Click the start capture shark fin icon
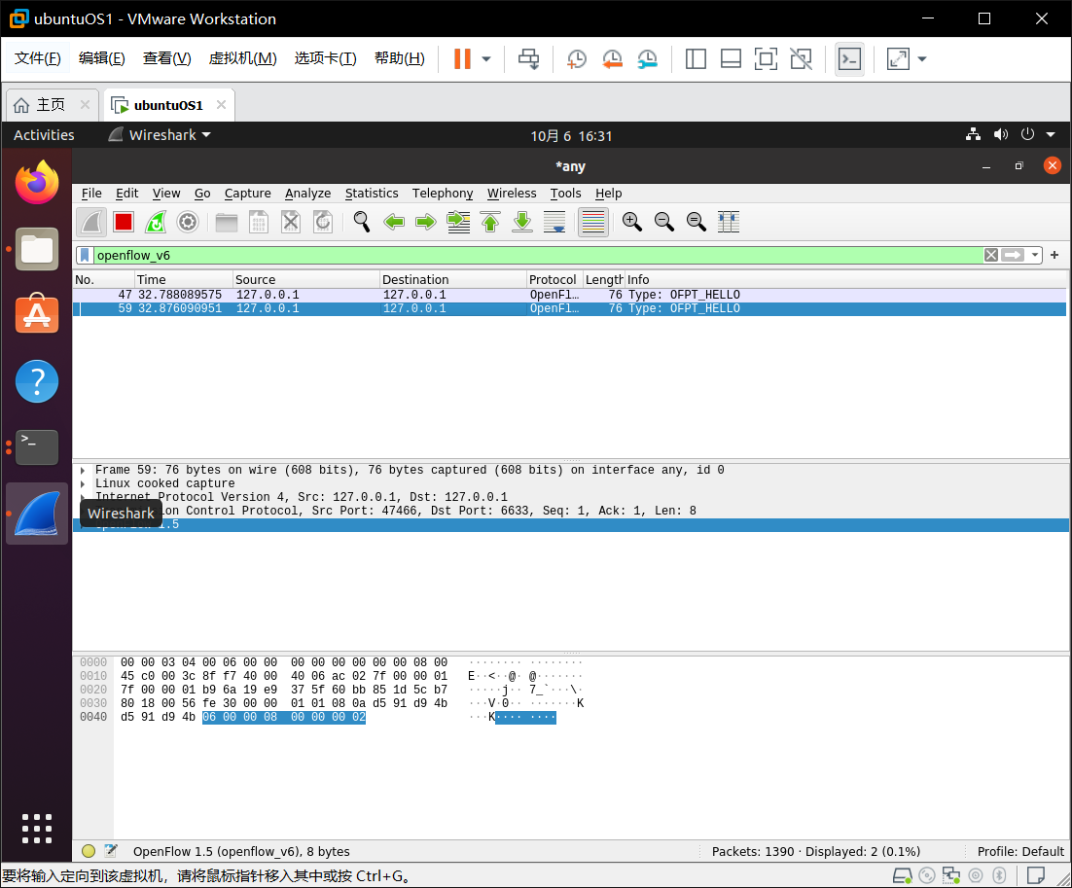The image size is (1072, 888). 91,222
